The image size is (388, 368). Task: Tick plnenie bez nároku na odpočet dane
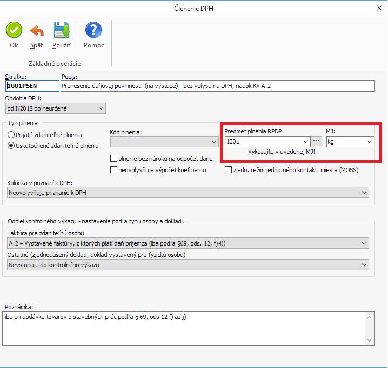point(113,159)
